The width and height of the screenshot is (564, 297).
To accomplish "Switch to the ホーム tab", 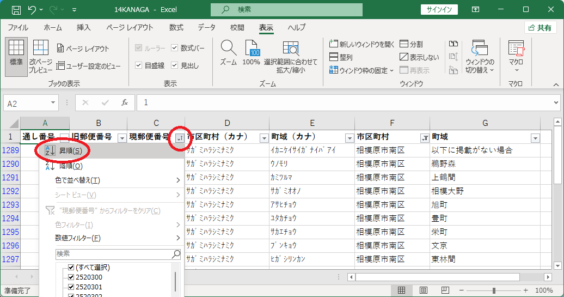I will [52, 27].
